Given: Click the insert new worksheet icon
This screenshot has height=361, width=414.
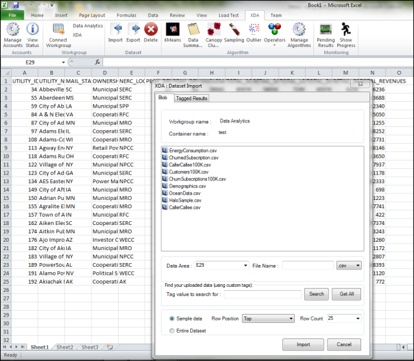Looking at the screenshot, I should (x=110, y=347).
